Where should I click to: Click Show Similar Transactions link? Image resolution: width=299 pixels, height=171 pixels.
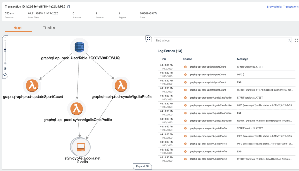[x=282, y=6]
